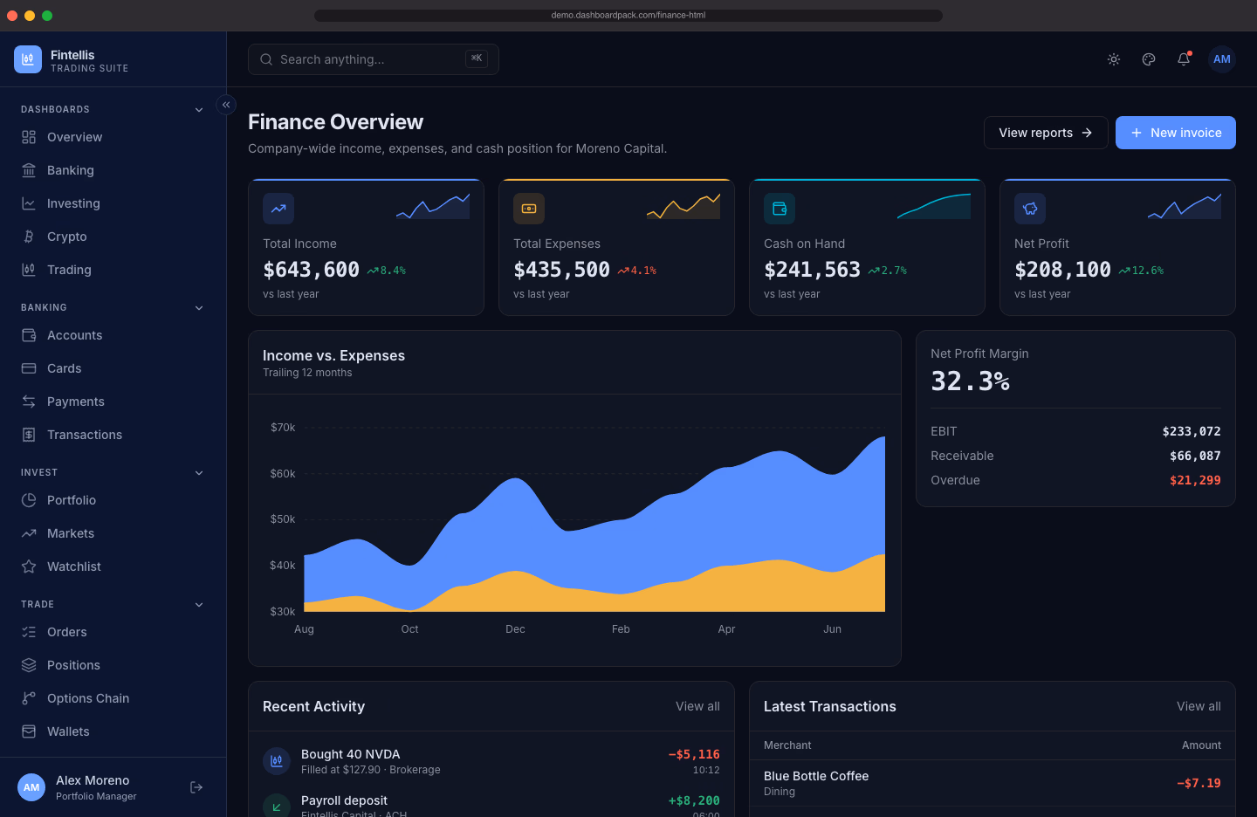
Task: Go to Investing via its chart icon
Action: (x=29, y=203)
